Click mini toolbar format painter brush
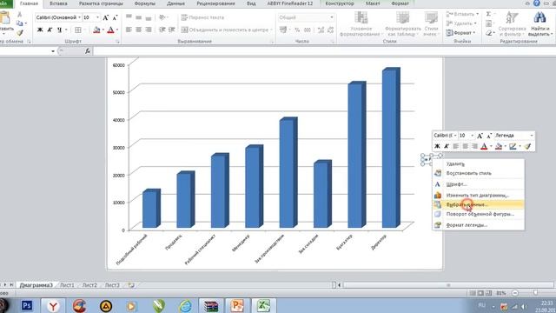Screen dimensions: 556x313 click(x=527, y=146)
